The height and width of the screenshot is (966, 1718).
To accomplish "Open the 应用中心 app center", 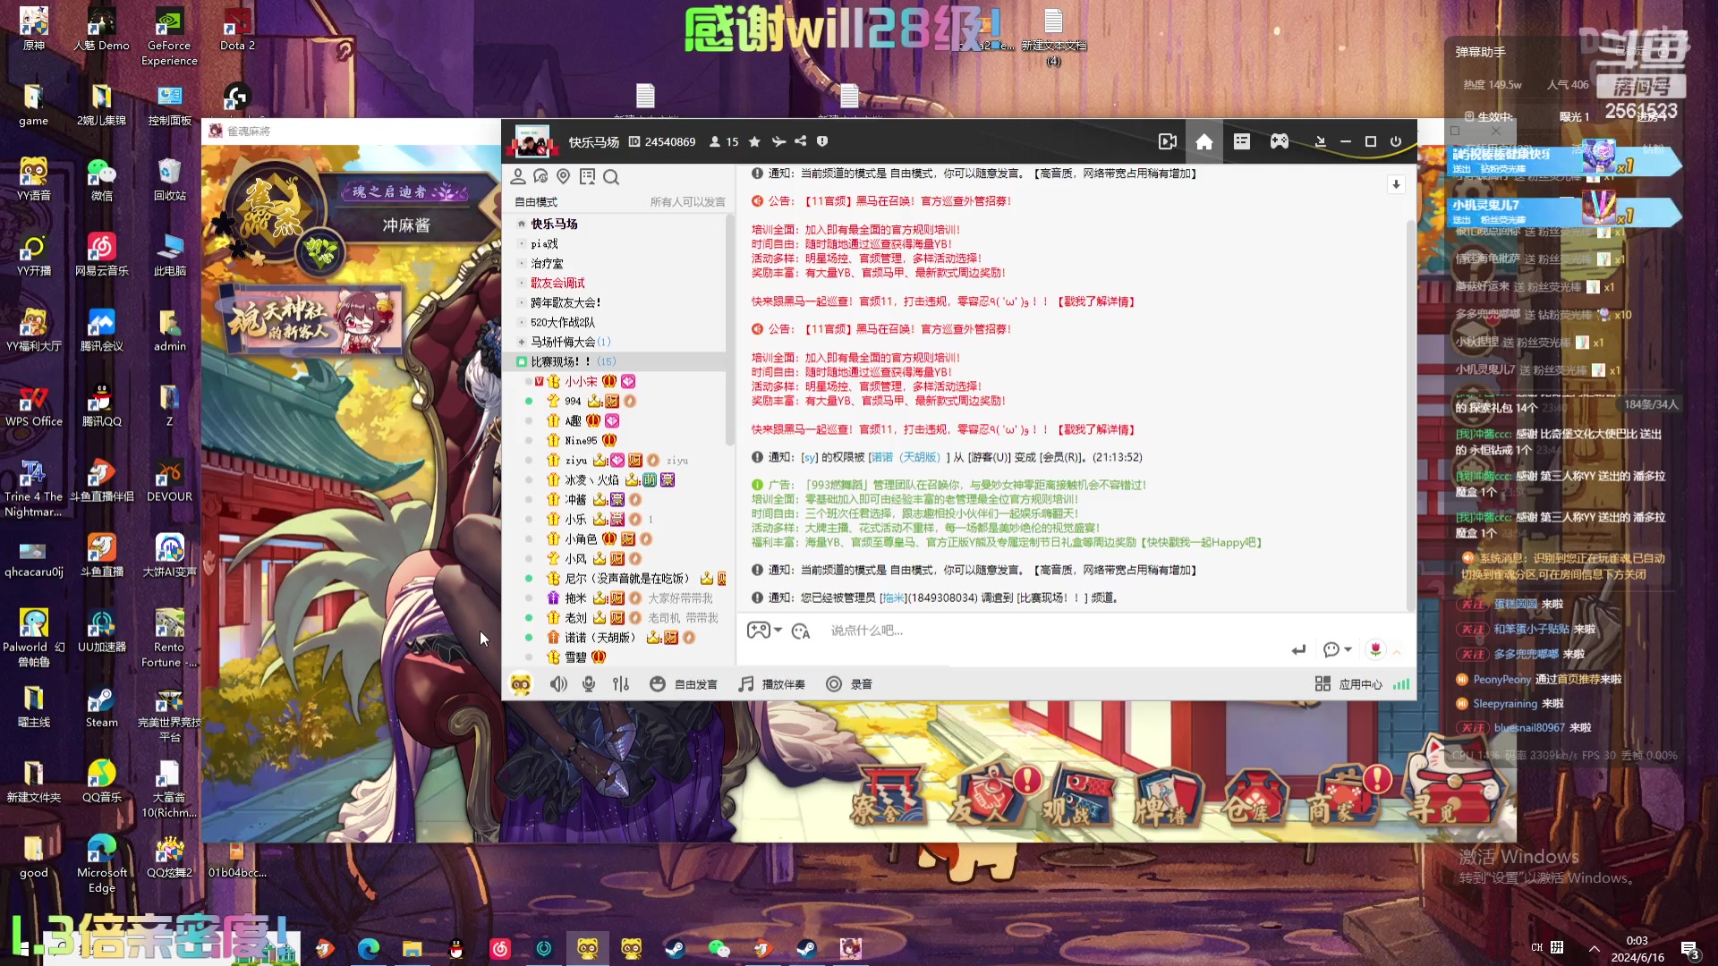I will coord(1348,684).
